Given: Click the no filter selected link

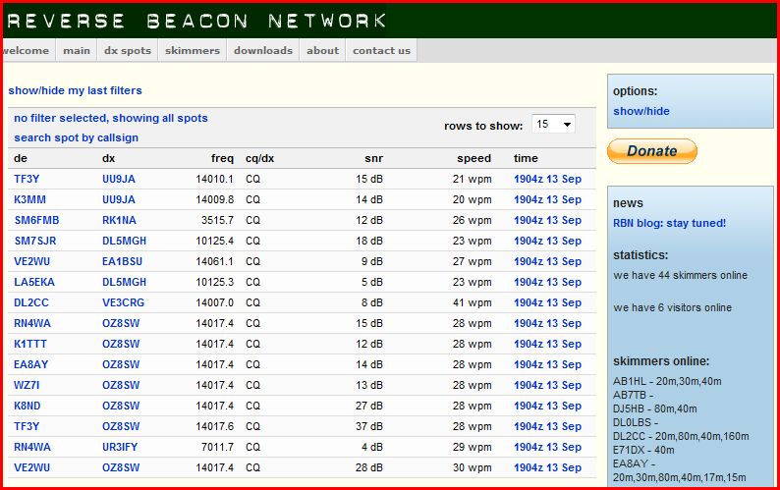Looking at the screenshot, I should (x=111, y=118).
